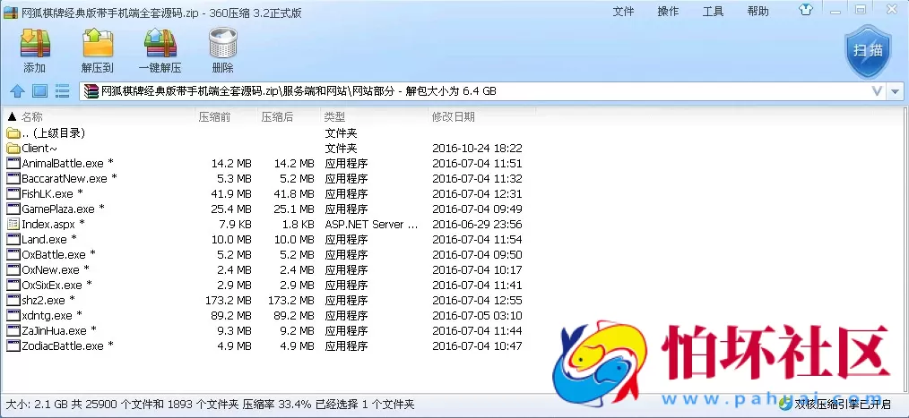The width and height of the screenshot is (909, 418).
Task: Sort by the 名称 column header
Action: 32,117
